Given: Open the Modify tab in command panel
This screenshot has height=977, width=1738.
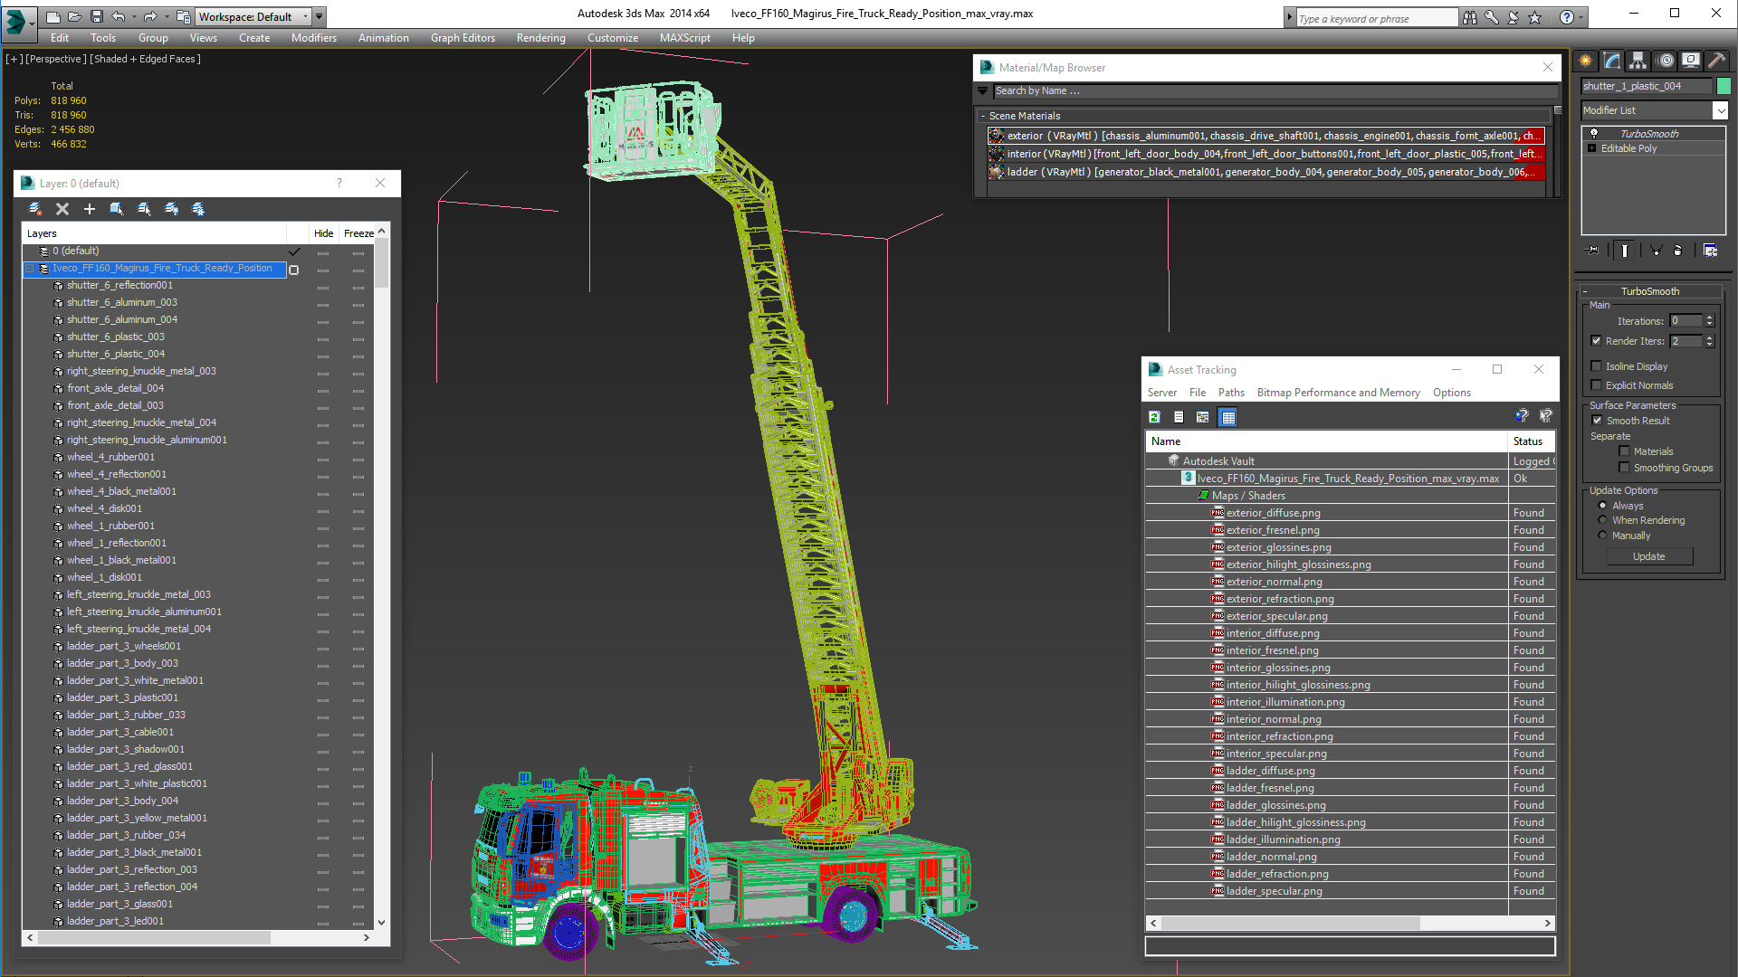Looking at the screenshot, I should click(1612, 61).
